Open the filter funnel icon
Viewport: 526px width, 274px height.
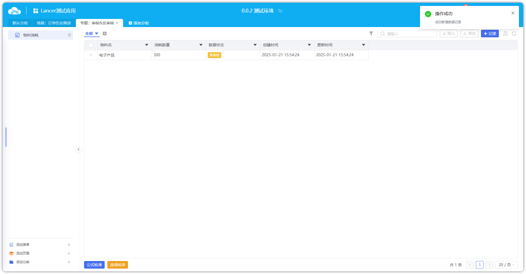click(x=371, y=34)
